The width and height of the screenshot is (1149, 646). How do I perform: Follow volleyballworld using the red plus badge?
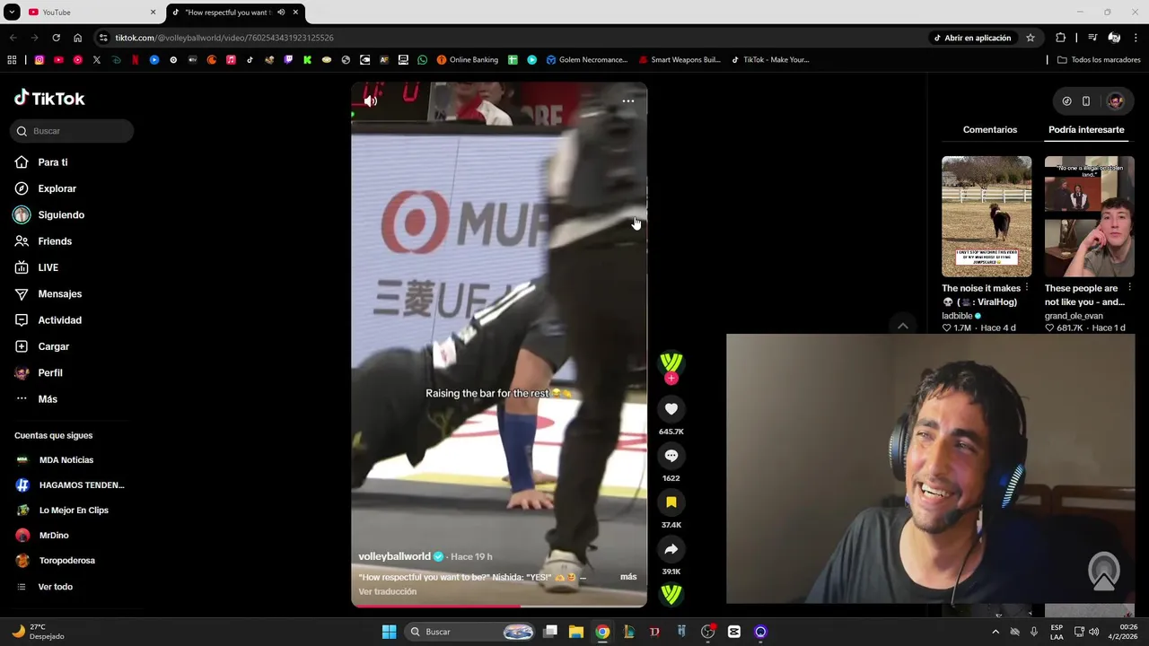coord(671,379)
